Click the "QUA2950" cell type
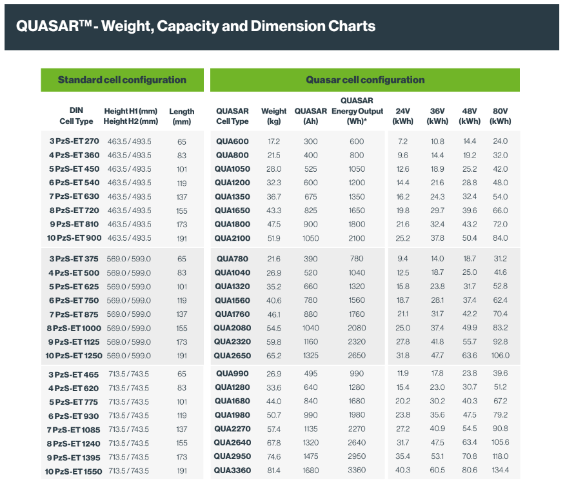This screenshot has width=565, height=488. [232, 456]
